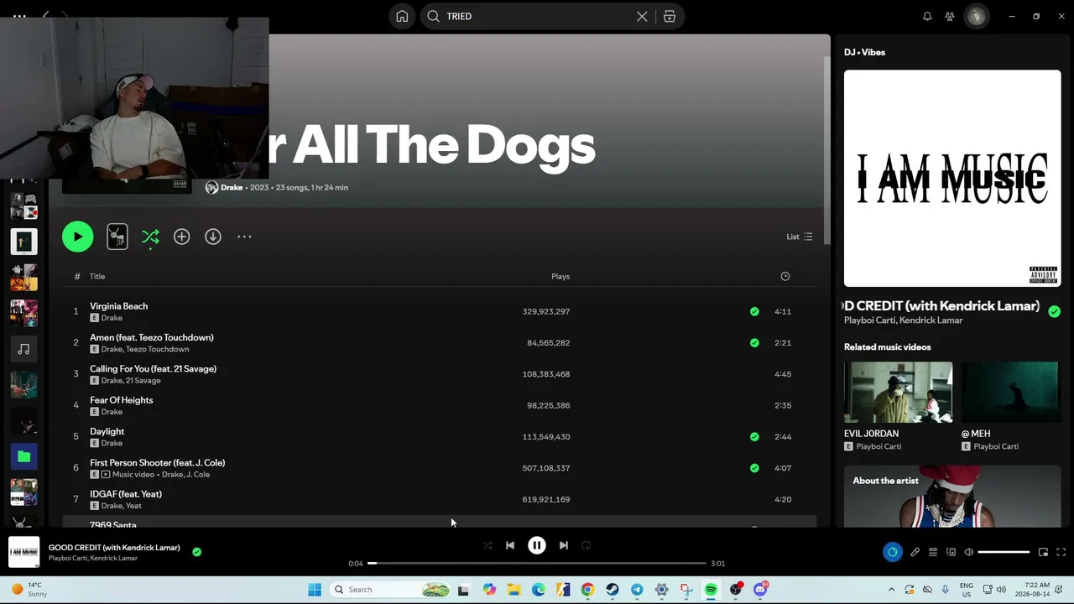Open J. Cole artist link on track 6

(x=197, y=474)
